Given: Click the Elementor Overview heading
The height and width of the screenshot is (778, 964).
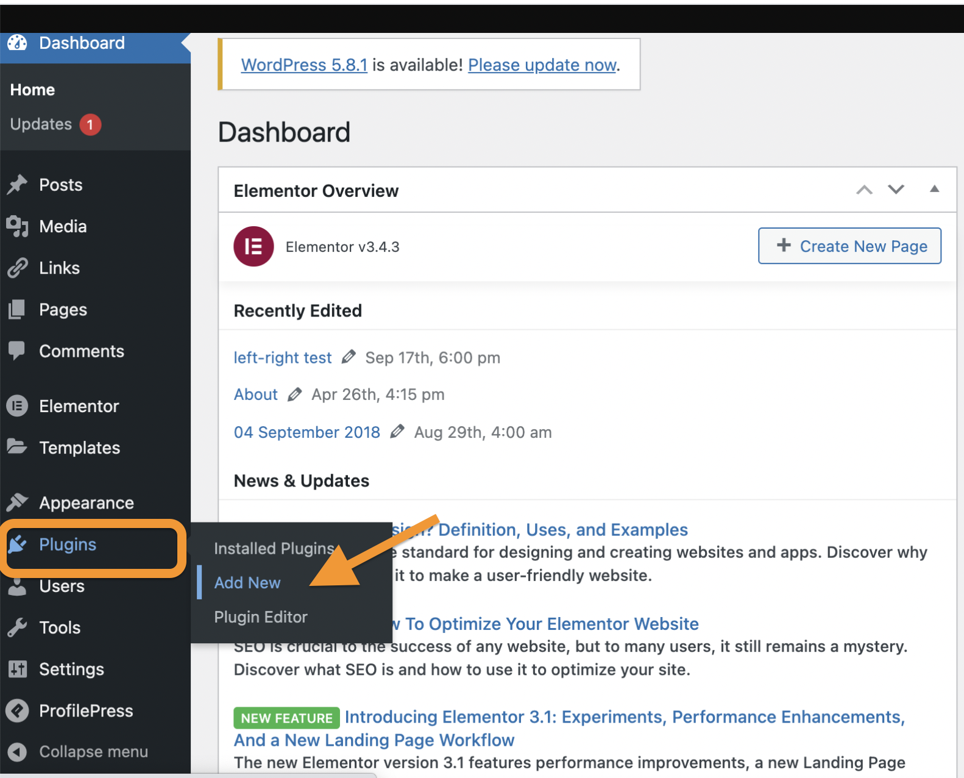Looking at the screenshot, I should pyautogui.click(x=316, y=191).
